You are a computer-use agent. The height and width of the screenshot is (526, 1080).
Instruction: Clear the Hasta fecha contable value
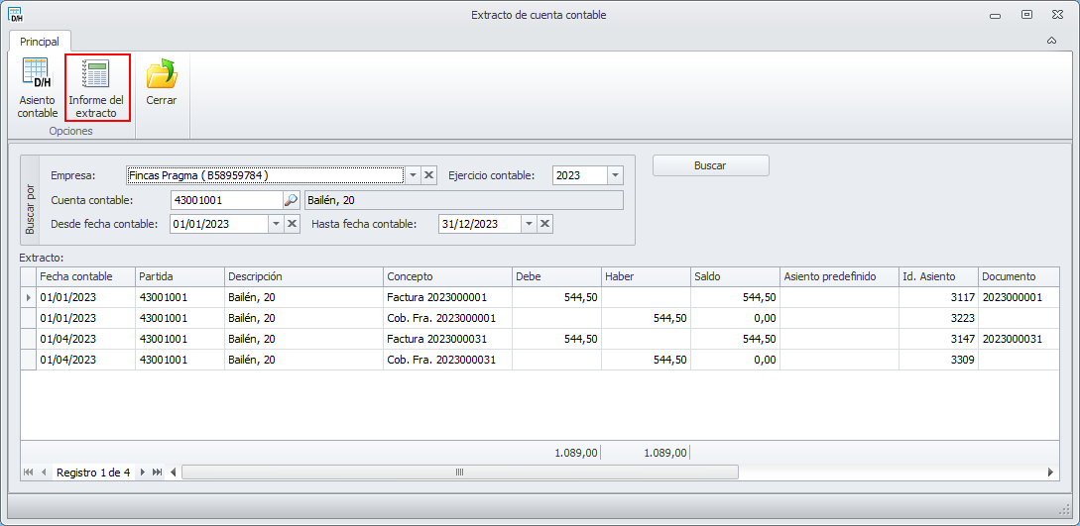click(x=544, y=224)
